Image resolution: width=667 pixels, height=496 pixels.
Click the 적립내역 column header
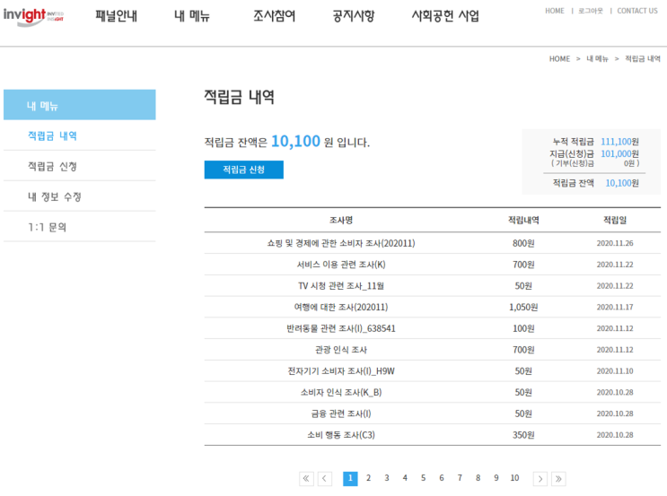(x=523, y=220)
